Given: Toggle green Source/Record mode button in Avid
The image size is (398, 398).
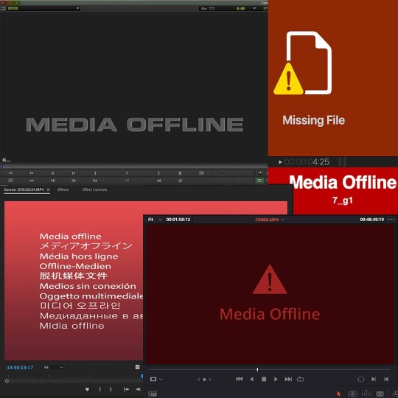Looking at the screenshot, I should (x=259, y=181).
